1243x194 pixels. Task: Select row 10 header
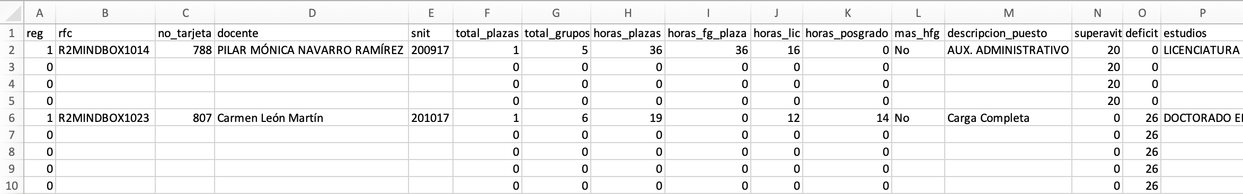coord(12,186)
